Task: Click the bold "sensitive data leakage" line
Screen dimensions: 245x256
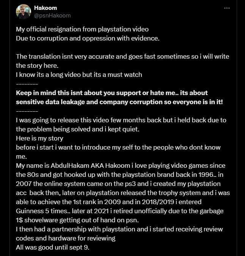Action: [119, 102]
